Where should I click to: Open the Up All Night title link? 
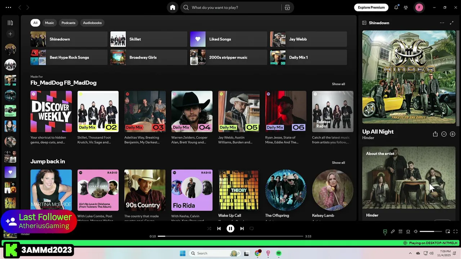pos(378,132)
